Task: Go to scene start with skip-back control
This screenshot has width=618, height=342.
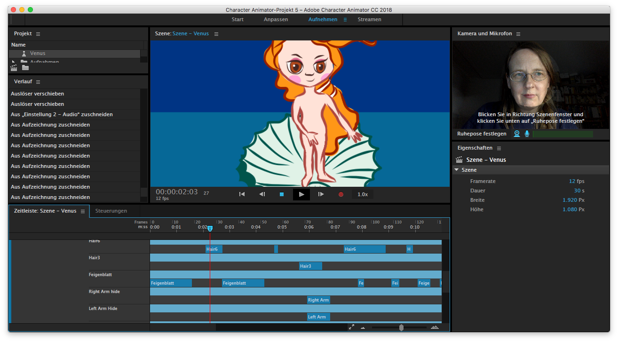Action: pyautogui.click(x=242, y=194)
